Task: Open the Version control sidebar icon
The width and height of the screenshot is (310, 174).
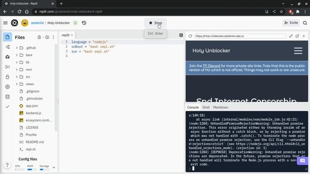Action: pyautogui.click(x=8, y=47)
